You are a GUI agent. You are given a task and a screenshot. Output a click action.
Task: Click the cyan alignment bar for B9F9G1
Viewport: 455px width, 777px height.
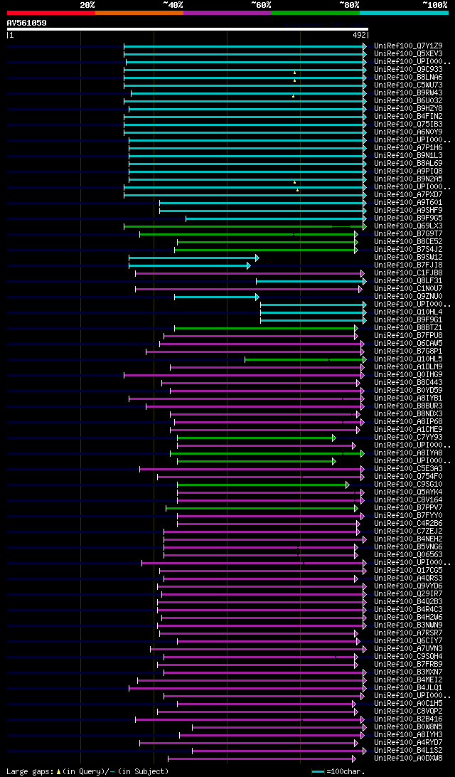click(x=314, y=320)
